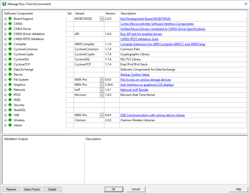Click the green diamond icon next to Device
Image resolution: width=250 pixels, height=194 pixels.
pyautogui.click(x=10, y=74)
